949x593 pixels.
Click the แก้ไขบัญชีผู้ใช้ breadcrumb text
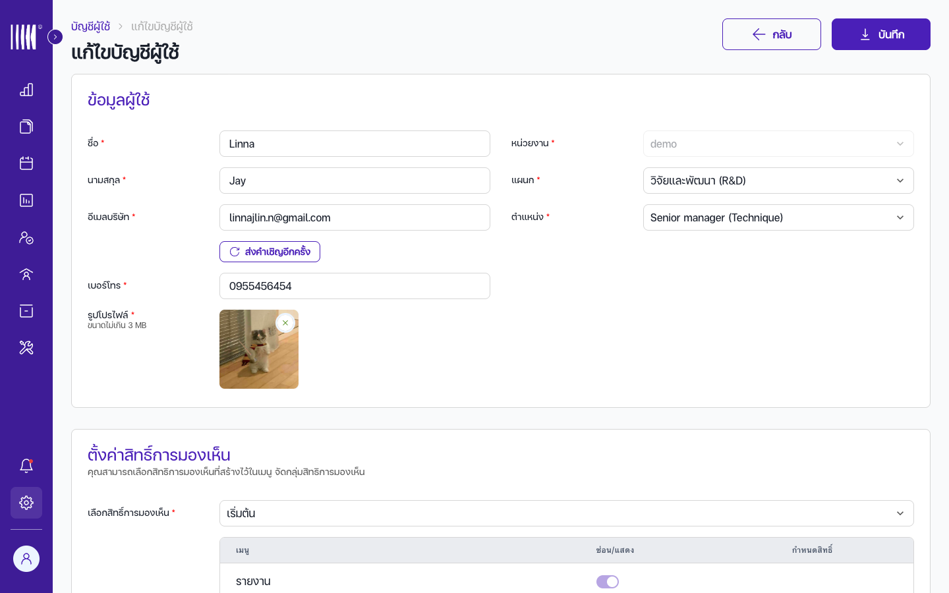click(162, 26)
